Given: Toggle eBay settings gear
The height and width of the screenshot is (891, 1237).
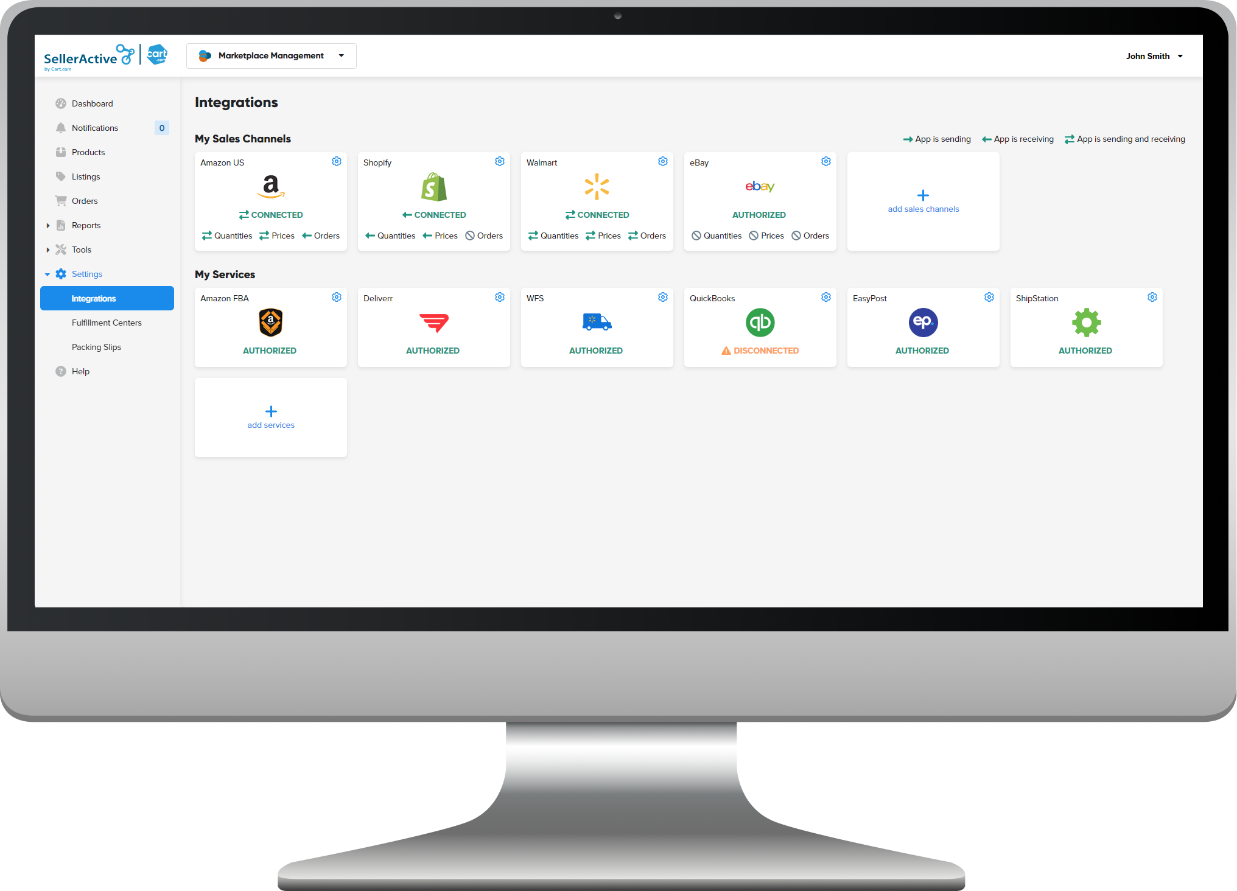Looking at the screenshot, I should 825,160.
